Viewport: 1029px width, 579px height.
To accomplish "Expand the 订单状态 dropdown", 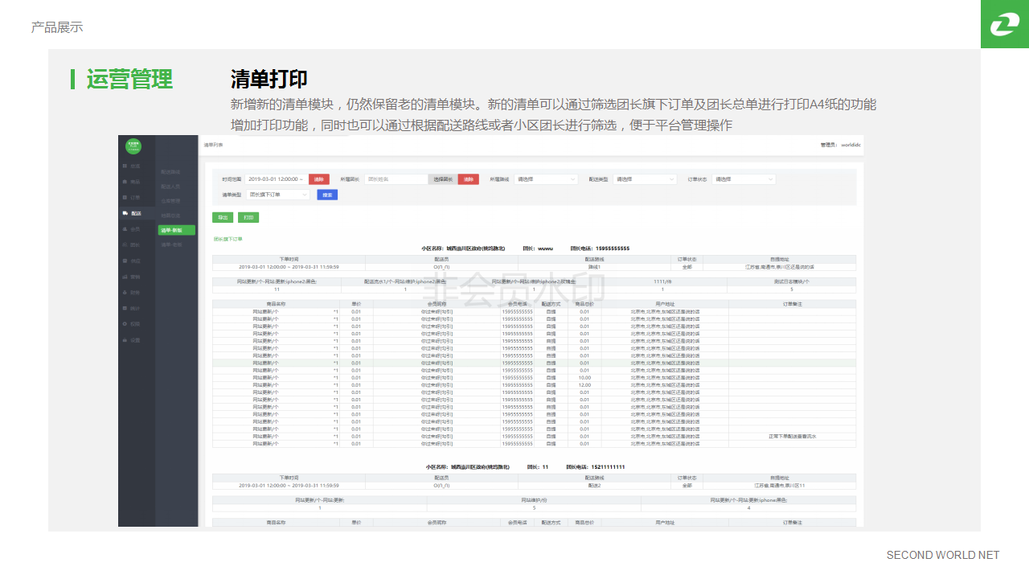I will [x=744, y=179].
